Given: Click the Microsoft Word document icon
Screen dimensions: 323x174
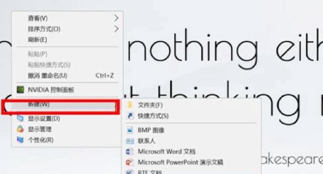Looking at the screenshot, I should point(130,152).
